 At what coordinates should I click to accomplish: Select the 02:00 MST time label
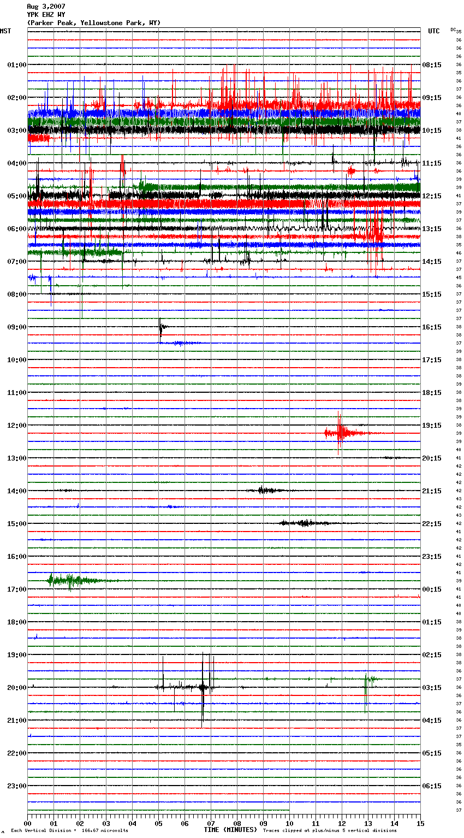[x=17, y=97]
